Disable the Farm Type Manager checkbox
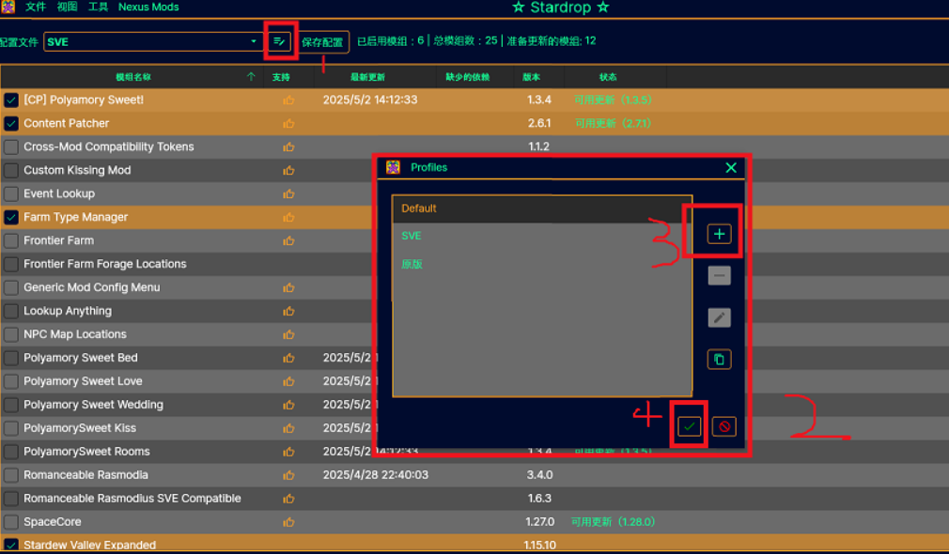The image size is (949, 554). click(11, 217)
